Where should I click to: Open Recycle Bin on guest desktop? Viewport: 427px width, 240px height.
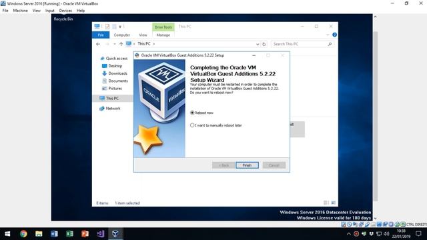[x=63, y=19]
